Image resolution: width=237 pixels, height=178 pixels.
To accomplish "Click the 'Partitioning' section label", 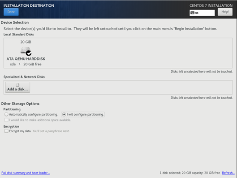I will tap(12, 109).
